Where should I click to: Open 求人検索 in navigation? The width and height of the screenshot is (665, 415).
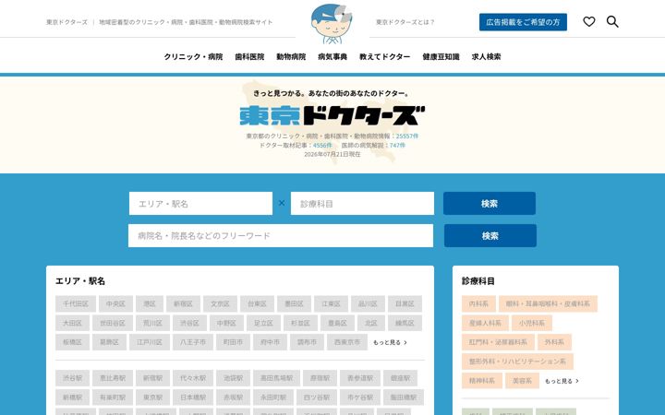pyautogui.click(x=486, y=57)
